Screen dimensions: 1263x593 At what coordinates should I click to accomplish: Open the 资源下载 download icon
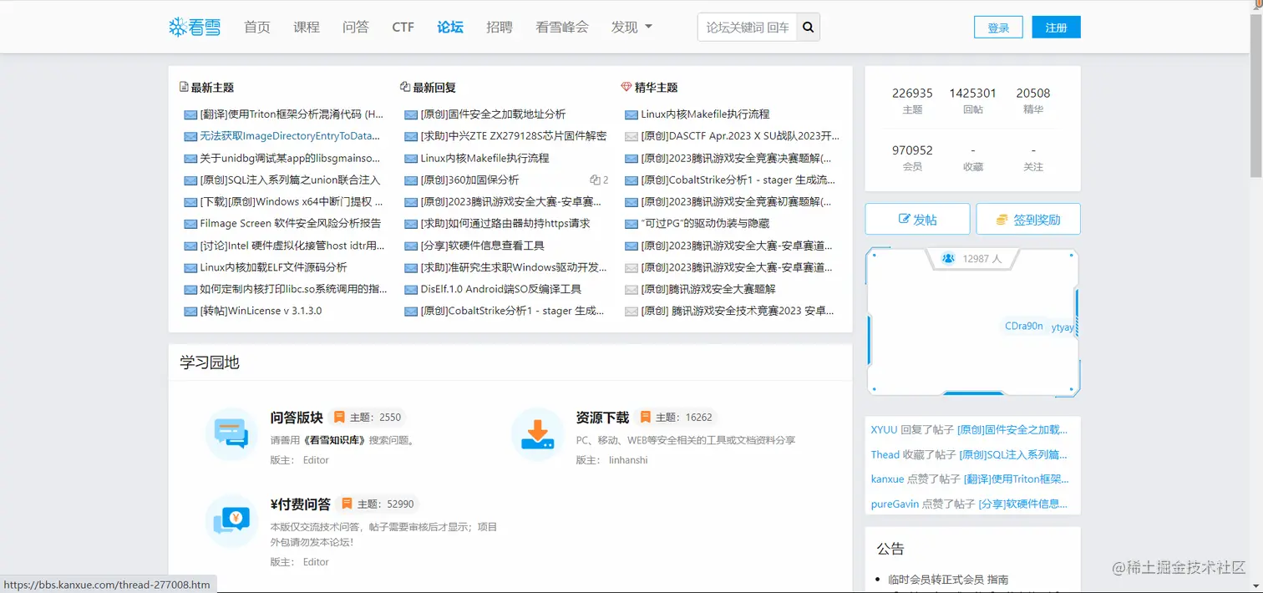tap(537, 434)
